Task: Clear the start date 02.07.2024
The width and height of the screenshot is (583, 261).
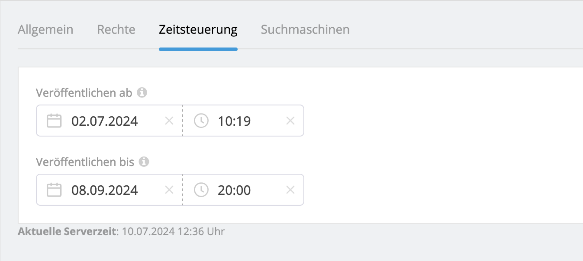Action: pos(169,121)
